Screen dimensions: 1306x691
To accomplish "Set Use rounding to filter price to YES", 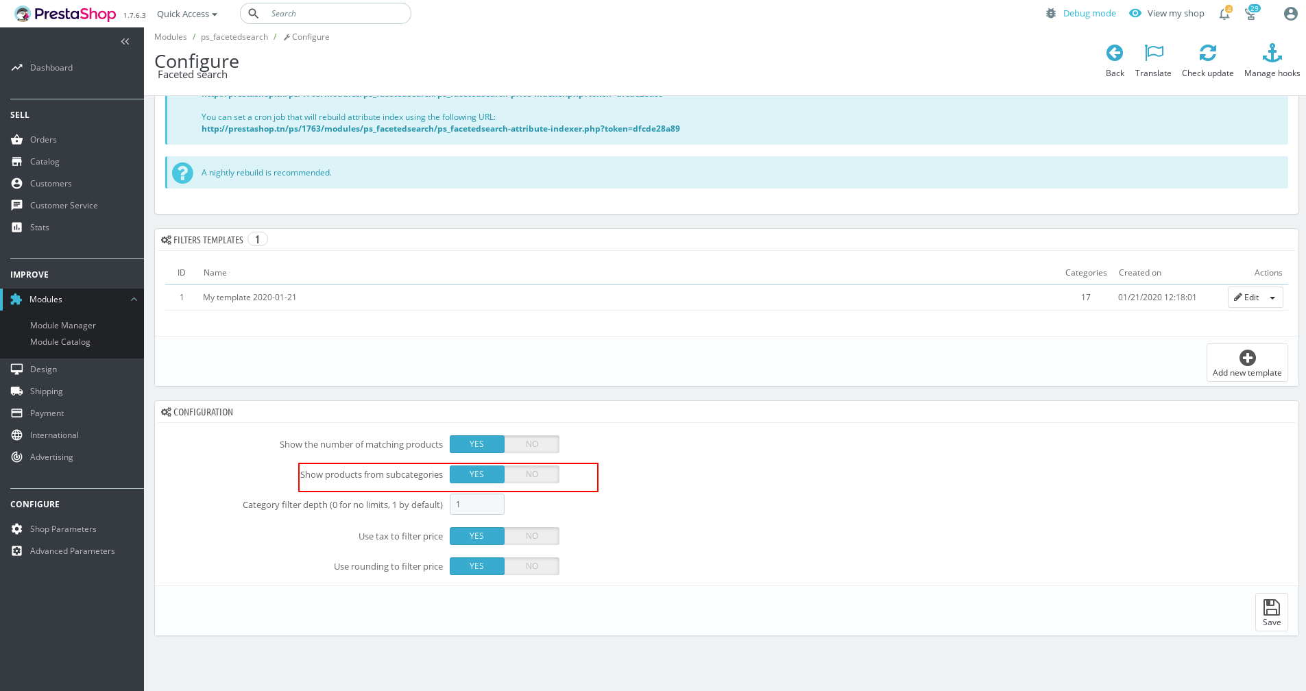I will [x=477, y=566].
